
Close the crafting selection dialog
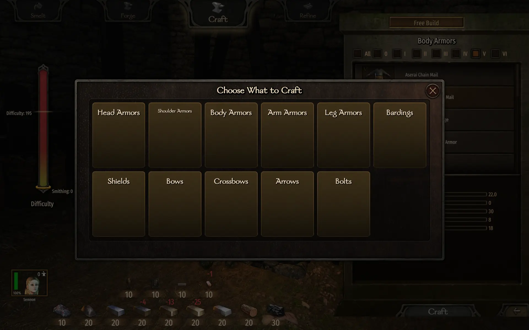[x=433, y=90]
